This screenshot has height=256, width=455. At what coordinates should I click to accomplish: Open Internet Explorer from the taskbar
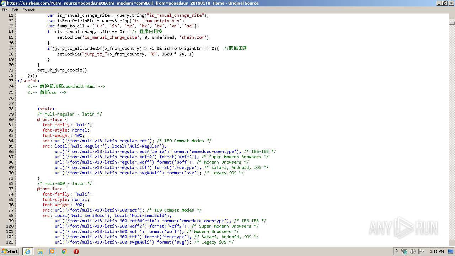click(x=27, y=251)
